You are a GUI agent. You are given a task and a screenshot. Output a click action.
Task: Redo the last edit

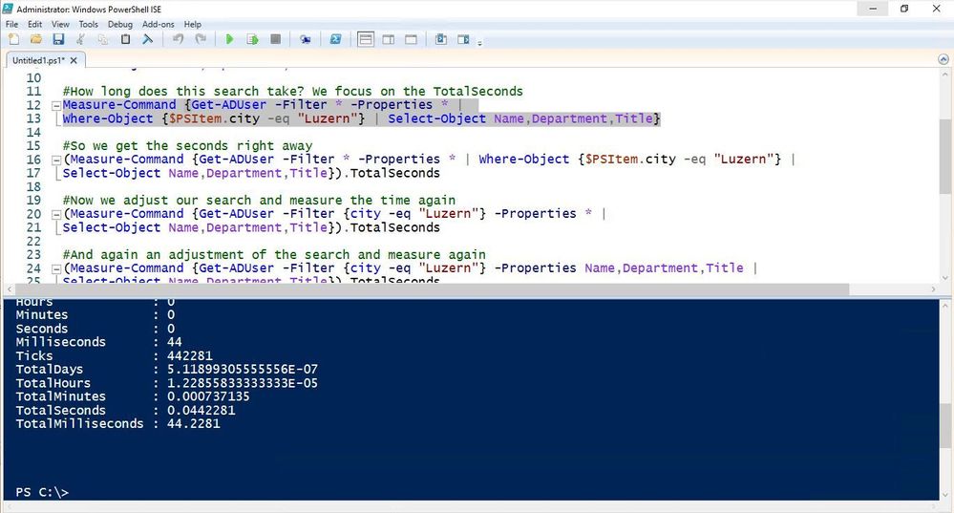pyautogui.click(x=201, y=39)
